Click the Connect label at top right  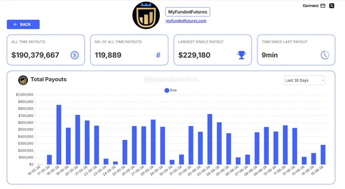310,6
